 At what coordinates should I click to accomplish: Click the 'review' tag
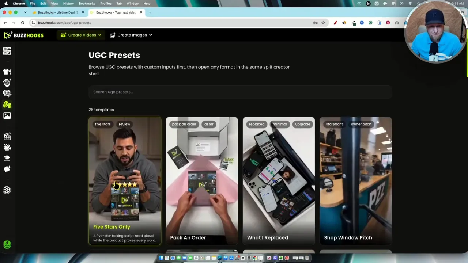124,124
